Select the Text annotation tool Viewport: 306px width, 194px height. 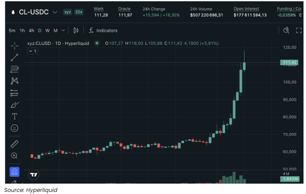click(15, 116)
